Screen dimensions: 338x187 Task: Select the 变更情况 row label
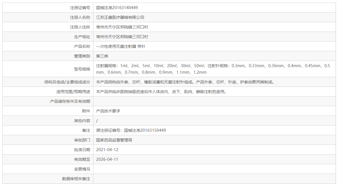tap(83, 169)
